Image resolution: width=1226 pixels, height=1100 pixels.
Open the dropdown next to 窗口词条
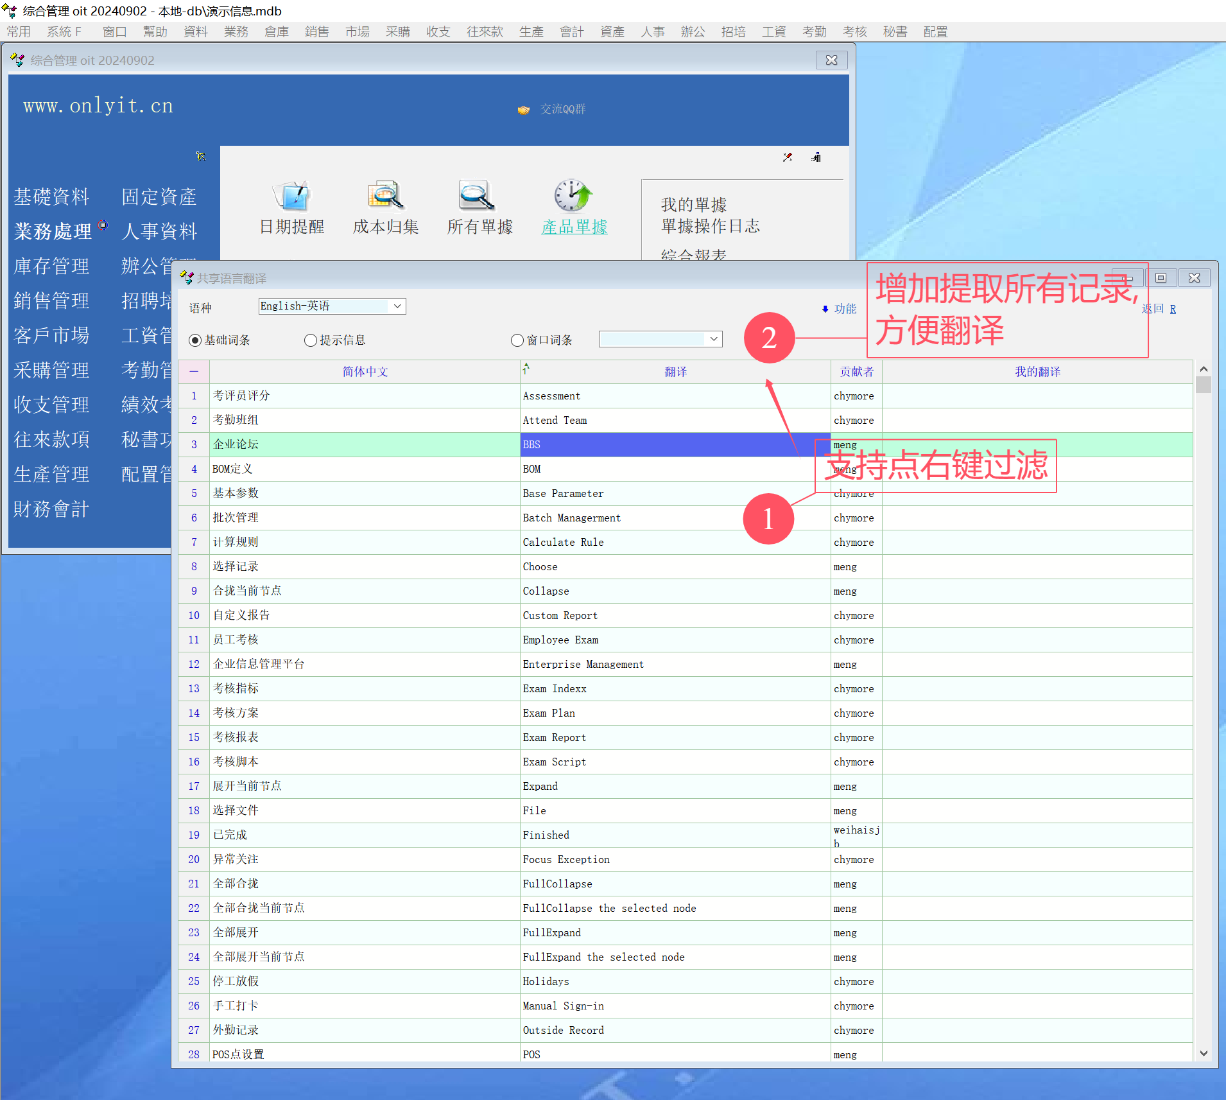pos(714,339)
